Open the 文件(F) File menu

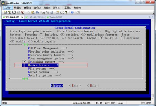(x=8, y=8)
